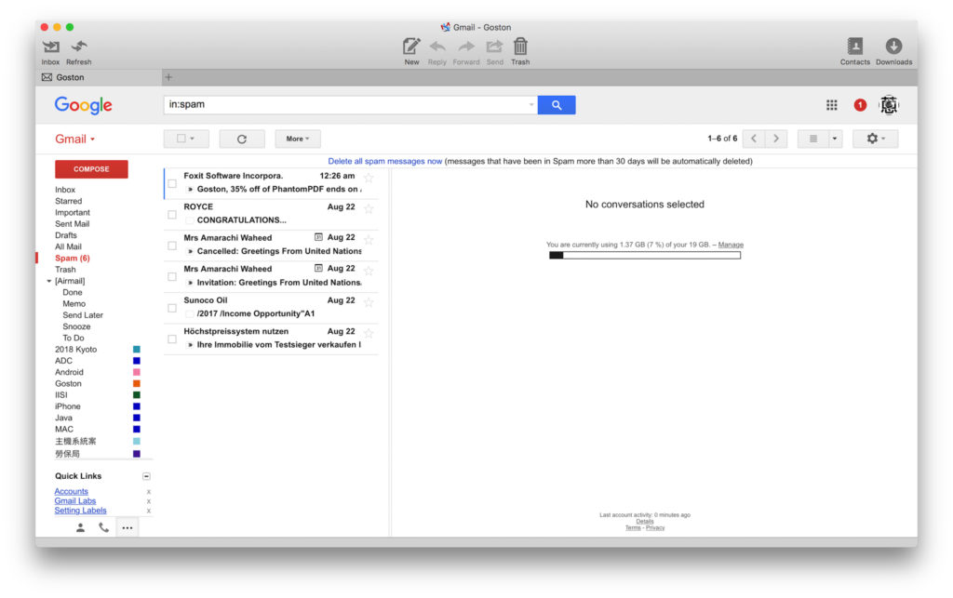The image size is (953, 598).
Task: Click the blue search button
Action: (557, 105)
